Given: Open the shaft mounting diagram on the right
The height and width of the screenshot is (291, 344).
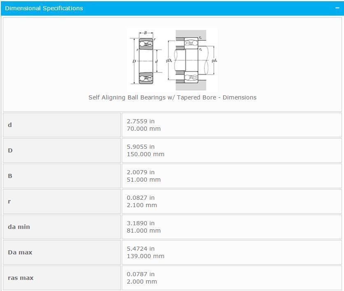Looking at the screenshot, I should [192, 60].
